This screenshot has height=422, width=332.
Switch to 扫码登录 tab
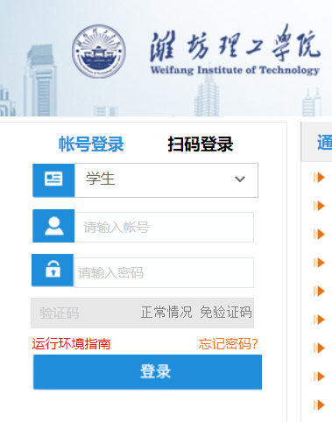click(201, 144)
